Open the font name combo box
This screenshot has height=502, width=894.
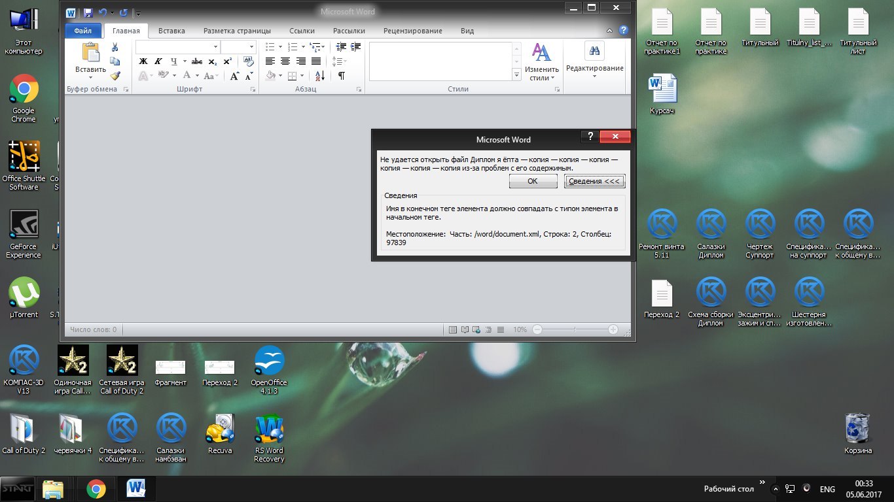coord(177,47)
